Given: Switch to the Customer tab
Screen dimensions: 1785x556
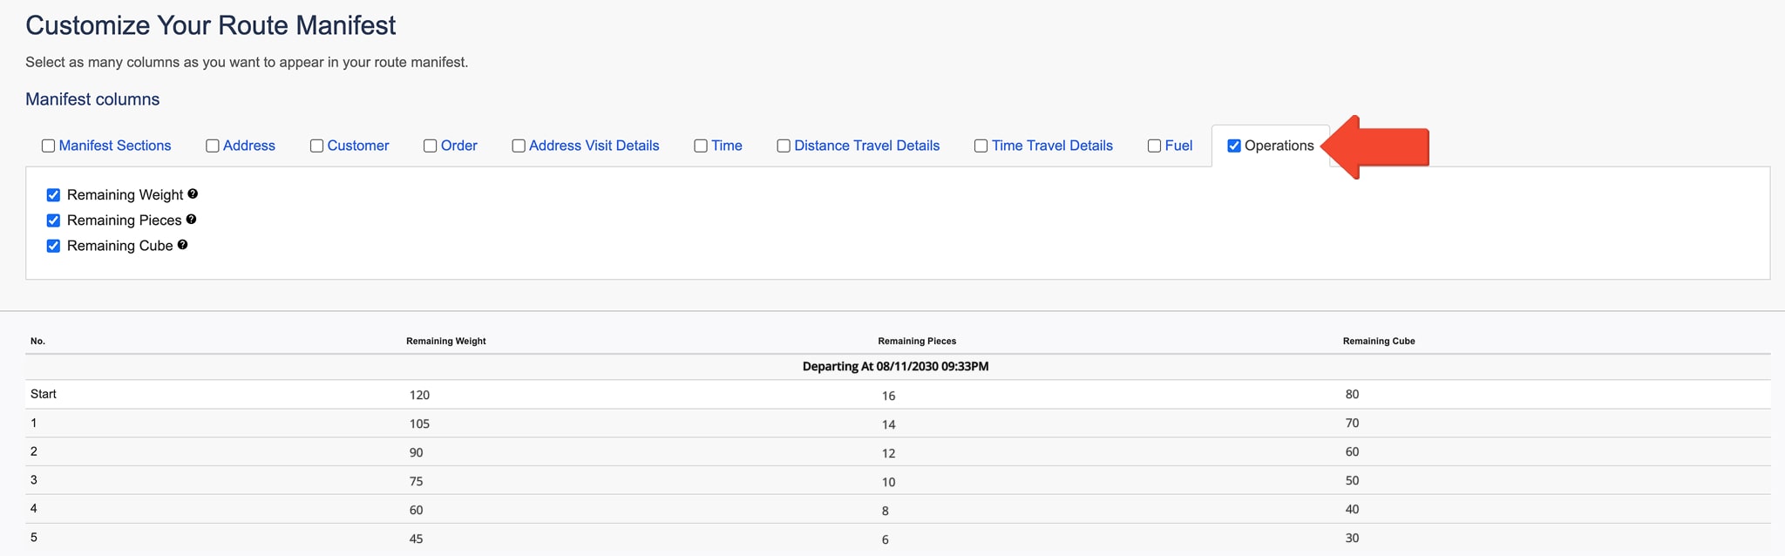Looking at the screenshot, I should [358, 146].
